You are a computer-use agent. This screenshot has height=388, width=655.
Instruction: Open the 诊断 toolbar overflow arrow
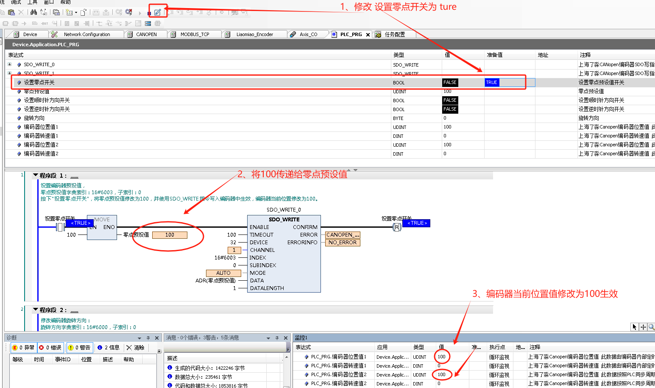(x=159, y=351)
